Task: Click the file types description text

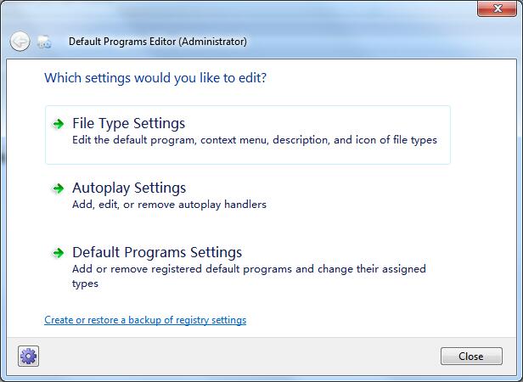Action: coord(255,140)
